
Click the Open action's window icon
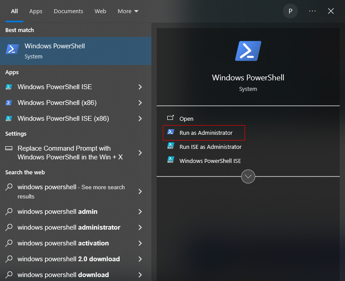click(171, 118)
